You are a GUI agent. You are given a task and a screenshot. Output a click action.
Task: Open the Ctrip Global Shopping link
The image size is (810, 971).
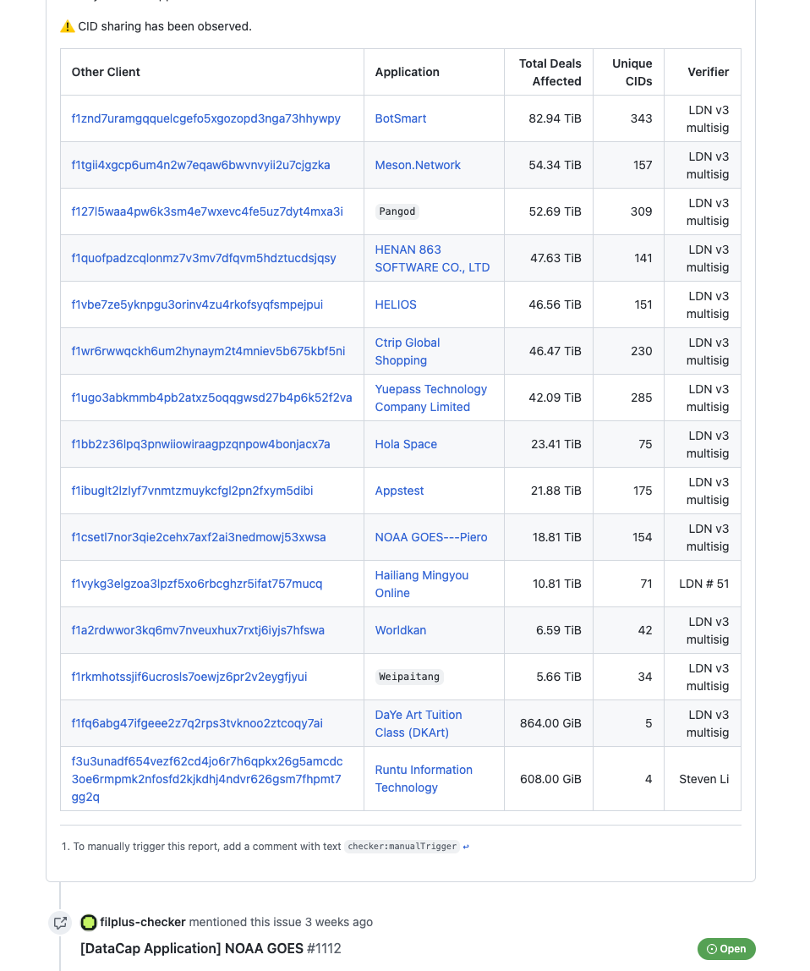[407, 351]
